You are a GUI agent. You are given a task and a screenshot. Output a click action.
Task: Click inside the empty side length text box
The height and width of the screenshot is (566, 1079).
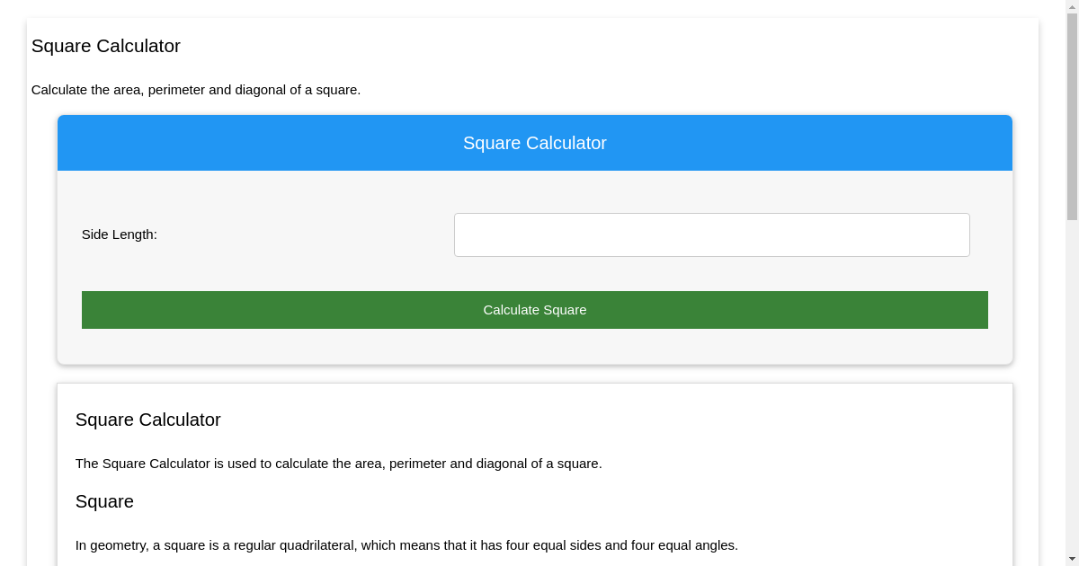[x=711, y=234]
